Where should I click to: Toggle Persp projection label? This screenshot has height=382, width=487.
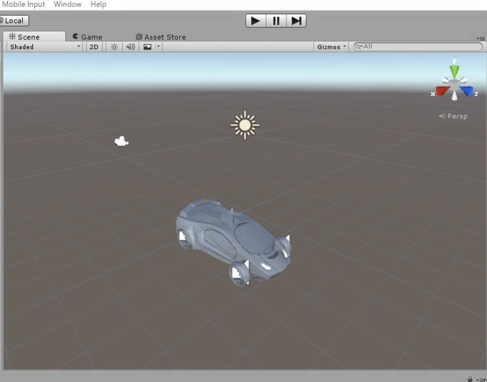(x=453, y=117)
